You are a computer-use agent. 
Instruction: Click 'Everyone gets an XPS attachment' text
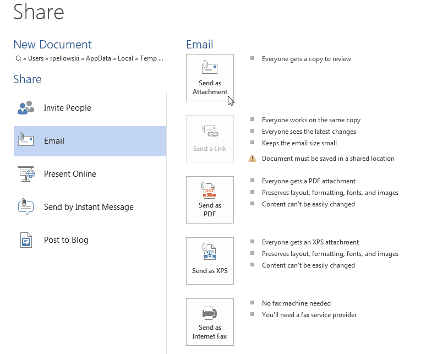(310, 242)
